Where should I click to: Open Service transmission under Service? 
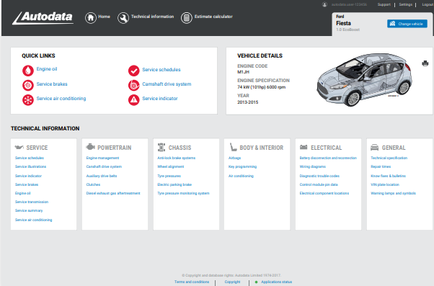pos(32,202)
